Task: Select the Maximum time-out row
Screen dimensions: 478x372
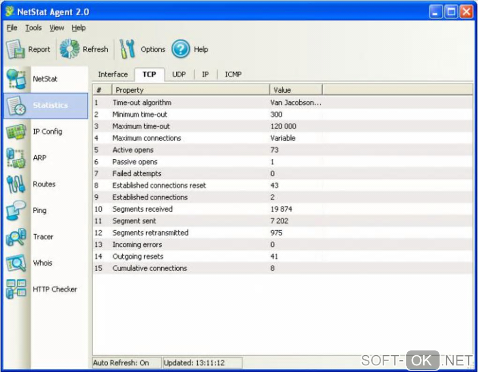Action: pos(283,126)
